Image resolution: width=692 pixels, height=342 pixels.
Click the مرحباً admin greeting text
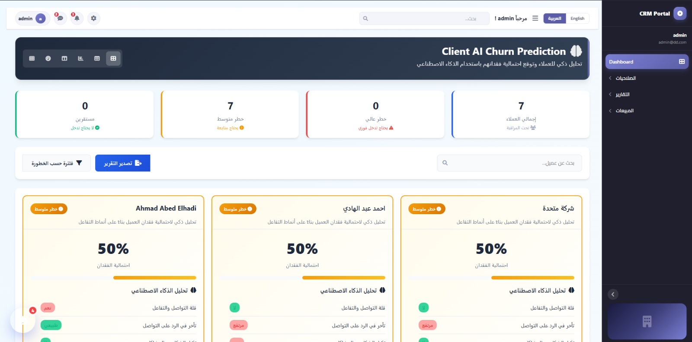[x=511, y=19]
